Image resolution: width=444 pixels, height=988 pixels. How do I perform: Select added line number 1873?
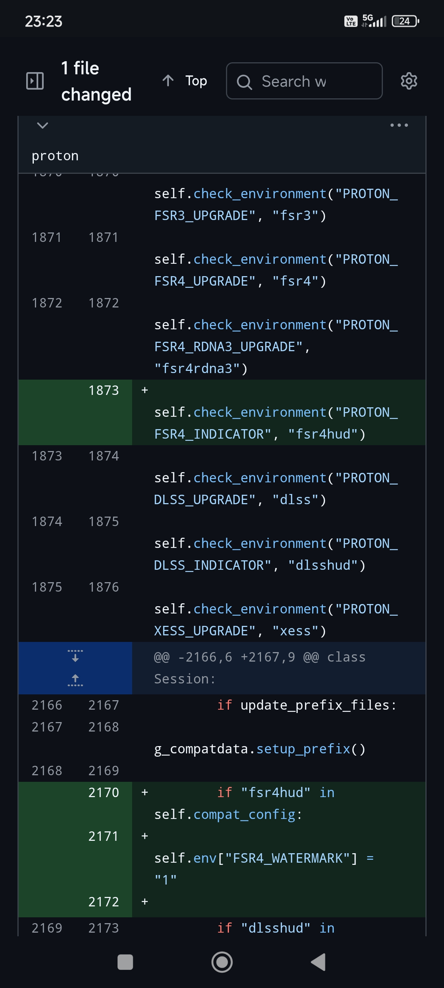click(103, 391)
